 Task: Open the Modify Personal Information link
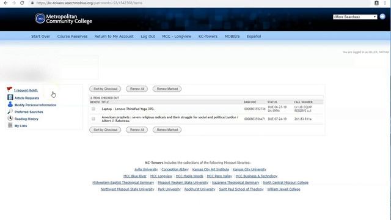coord(35,105)
